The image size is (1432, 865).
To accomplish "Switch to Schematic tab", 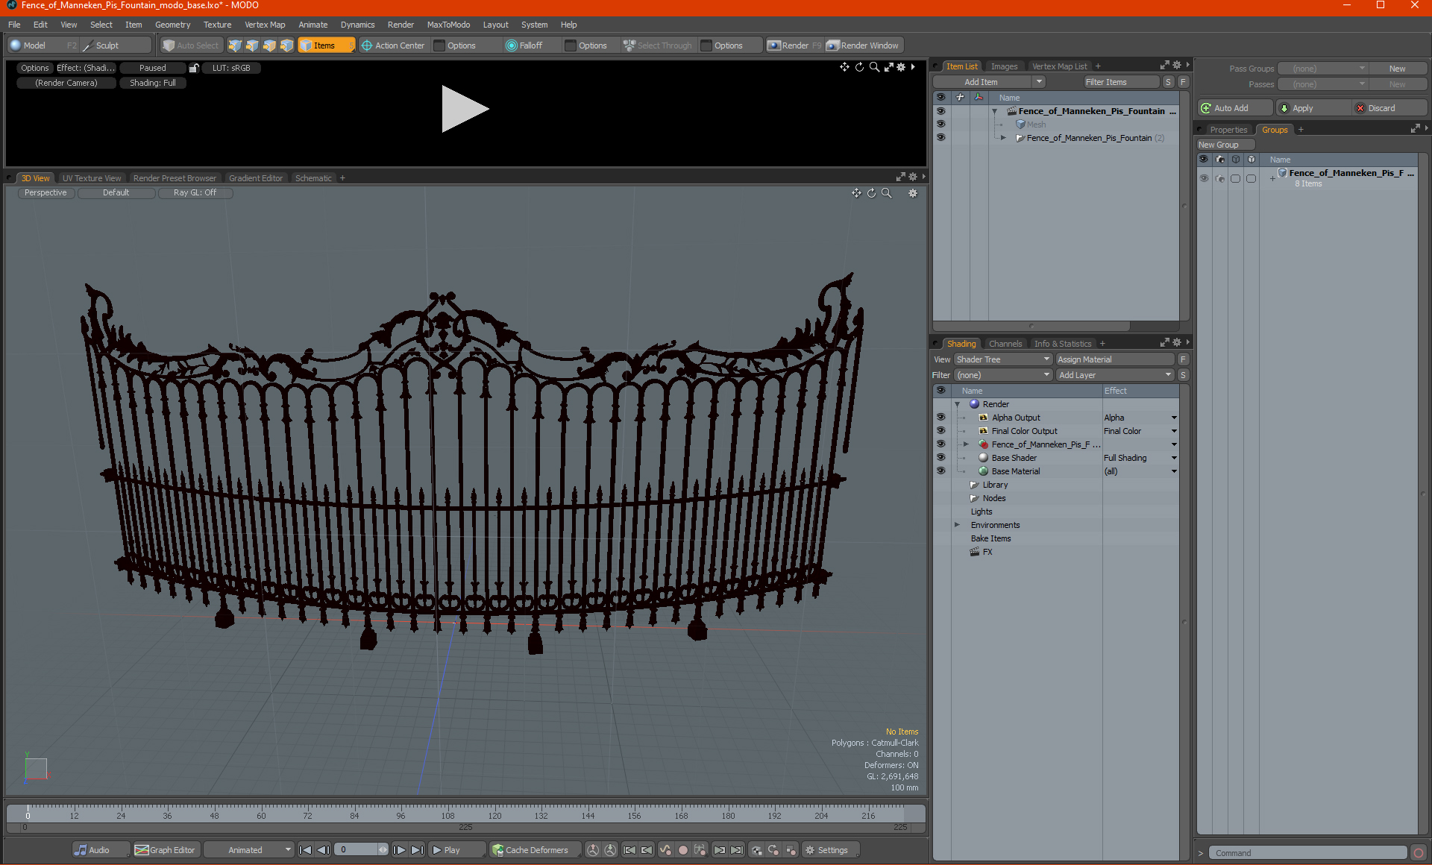I will point(313,178).
